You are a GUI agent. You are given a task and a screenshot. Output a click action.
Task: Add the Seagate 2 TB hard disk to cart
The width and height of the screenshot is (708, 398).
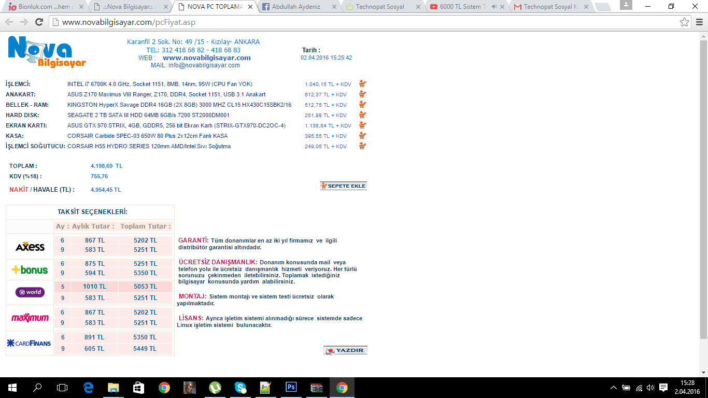coord(362,115)
